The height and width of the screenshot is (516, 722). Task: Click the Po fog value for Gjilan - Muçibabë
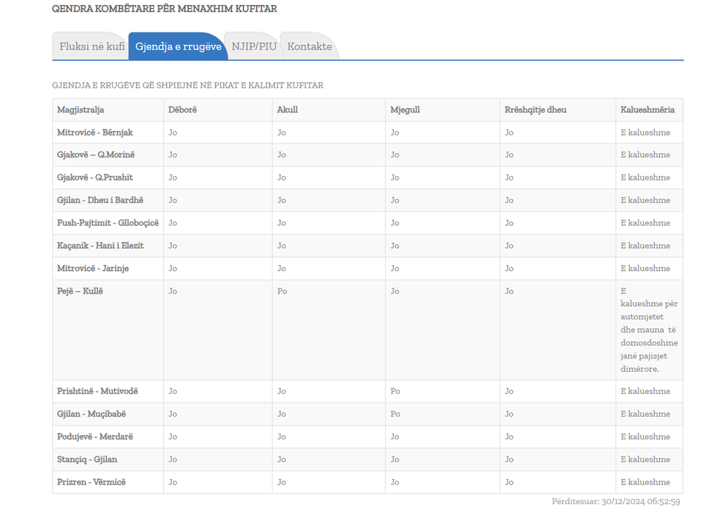pos(396,414)
